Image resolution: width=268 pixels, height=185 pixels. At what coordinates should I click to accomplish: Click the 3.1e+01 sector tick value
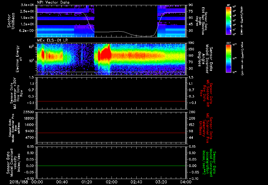pyautogui.click(x=27, y=5)
